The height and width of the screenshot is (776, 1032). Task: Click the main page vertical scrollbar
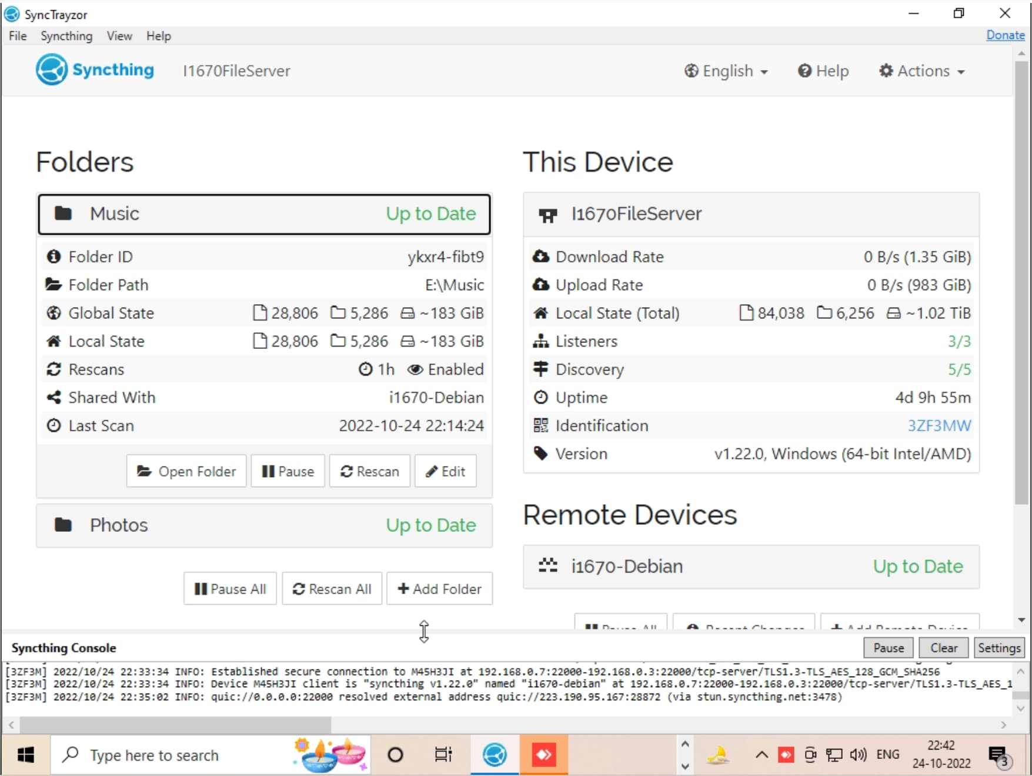1021,282
